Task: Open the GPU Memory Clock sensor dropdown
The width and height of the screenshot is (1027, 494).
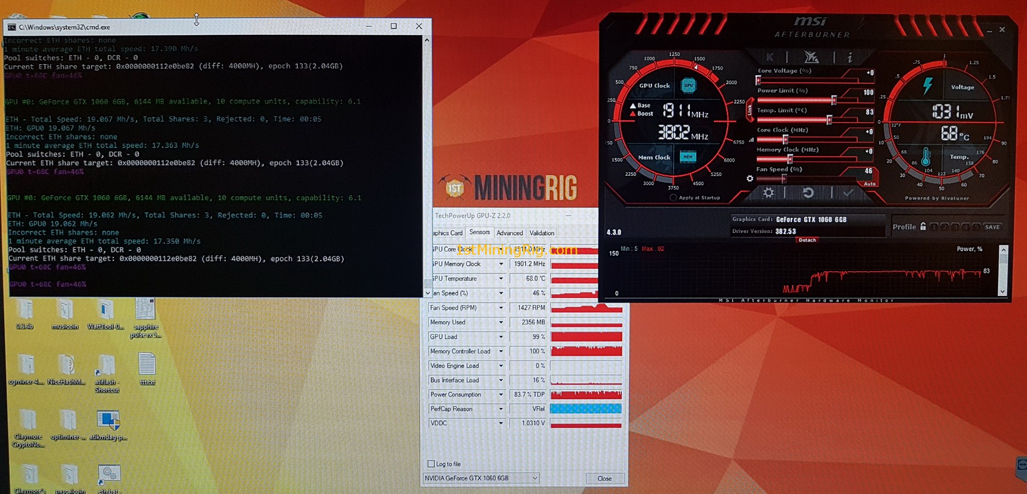Action: tap(501, 264)
